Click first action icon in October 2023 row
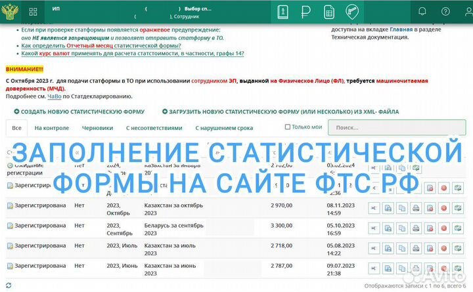The height and width of the screenshot is (292, 473). (x=374, y=208)
